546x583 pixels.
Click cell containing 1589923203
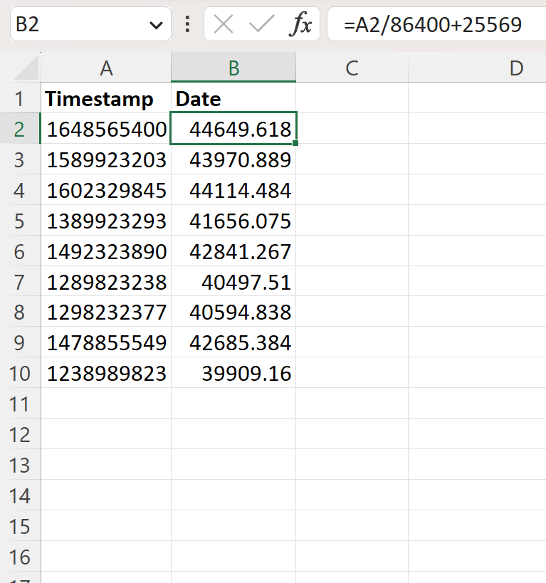(x=106, y=160)
